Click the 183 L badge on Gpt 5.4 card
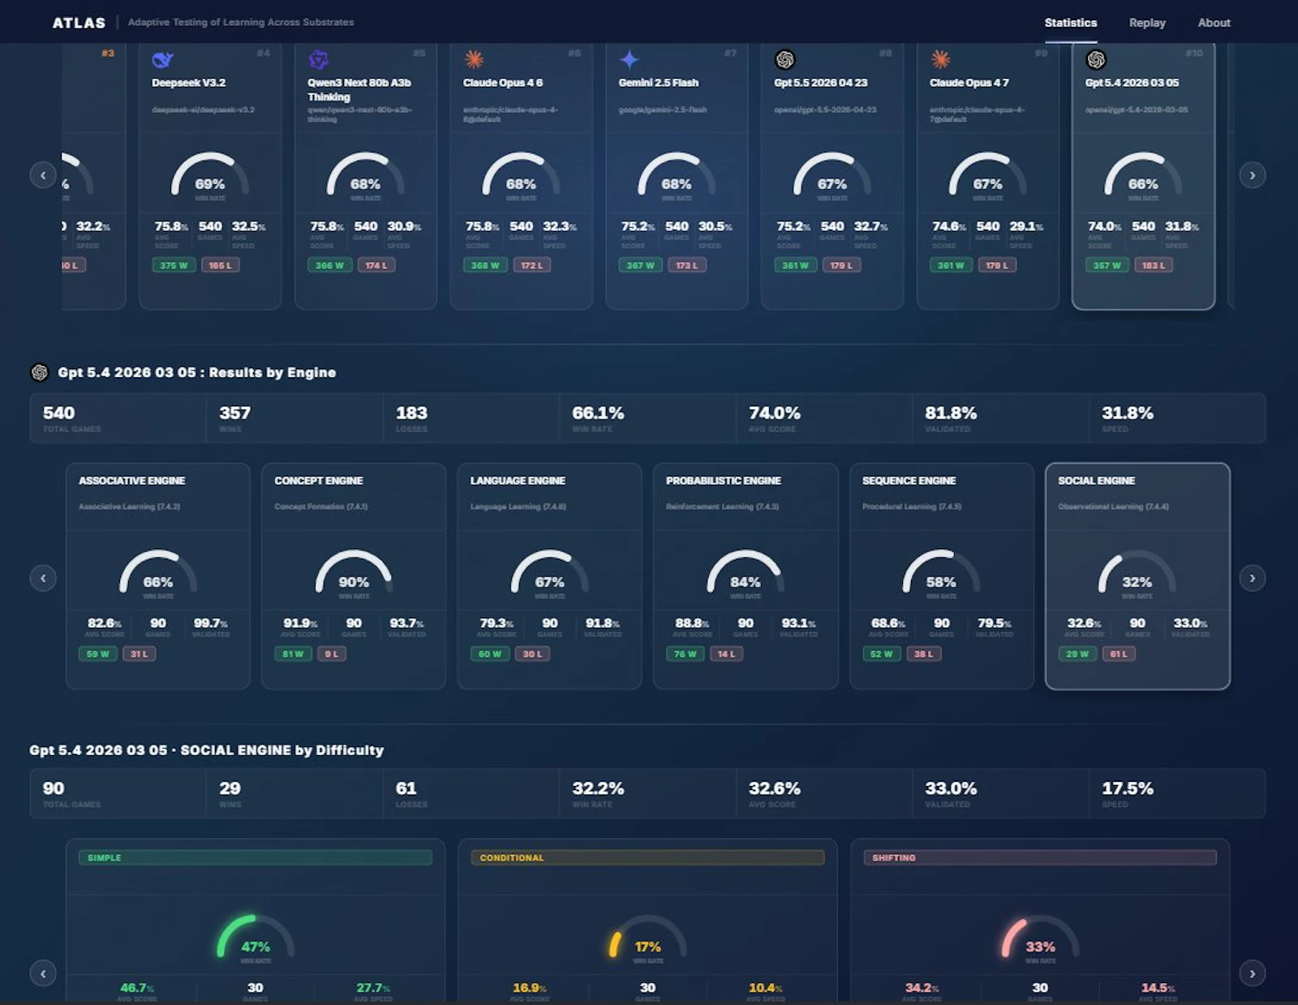 [x=1154, y=265]
